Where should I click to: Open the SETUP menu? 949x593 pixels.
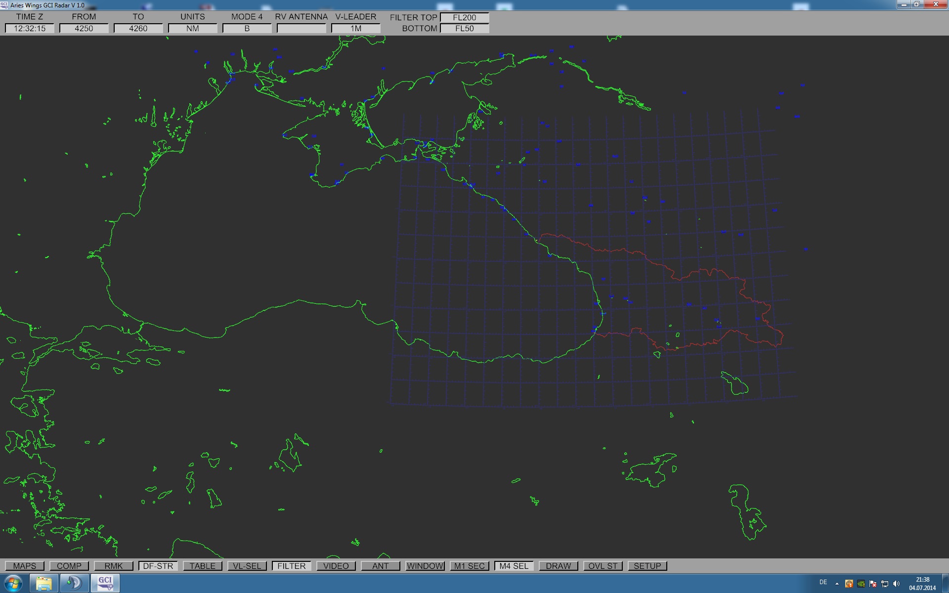(x=647, y=566)
